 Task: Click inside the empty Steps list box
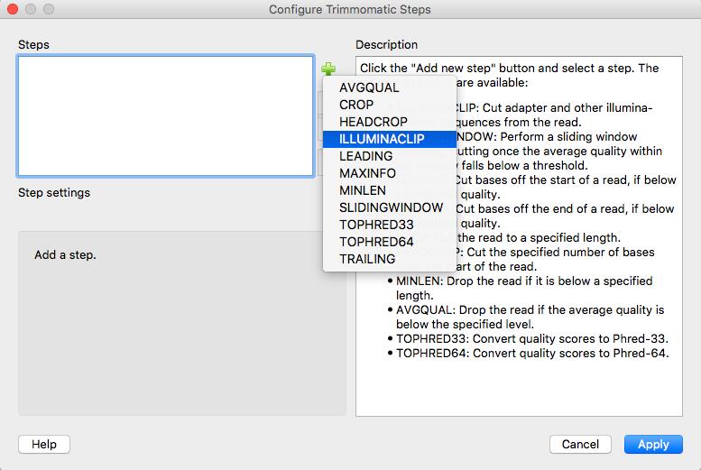pos(165,115)
